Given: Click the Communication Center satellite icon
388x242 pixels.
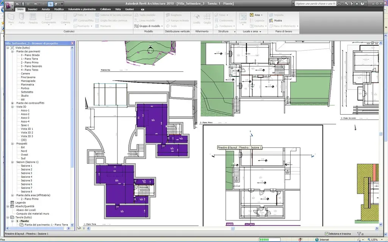Looking at the screenshot, I should pyautogui.click(x=351, y=4).
